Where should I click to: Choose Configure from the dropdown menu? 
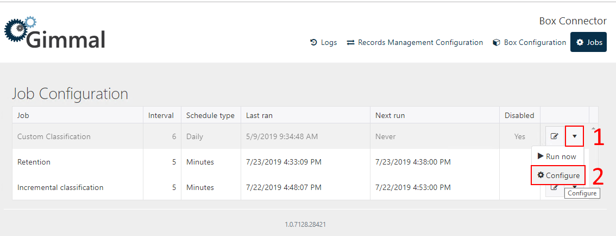click(x=558, y=175)
